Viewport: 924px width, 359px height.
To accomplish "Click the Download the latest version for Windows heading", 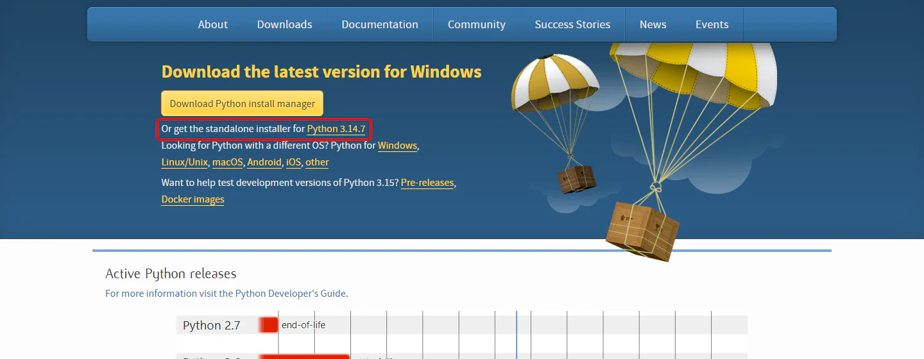I will [x=321, y=71].
